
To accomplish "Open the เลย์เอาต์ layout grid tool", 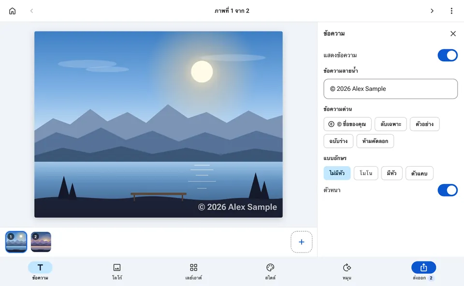I will coord(193,271).
